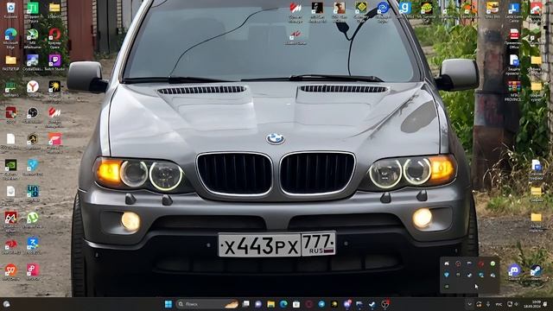Select the Steam icon in tray overflow popup
Screen dimensions: 553x311
(x=469, y=275)
